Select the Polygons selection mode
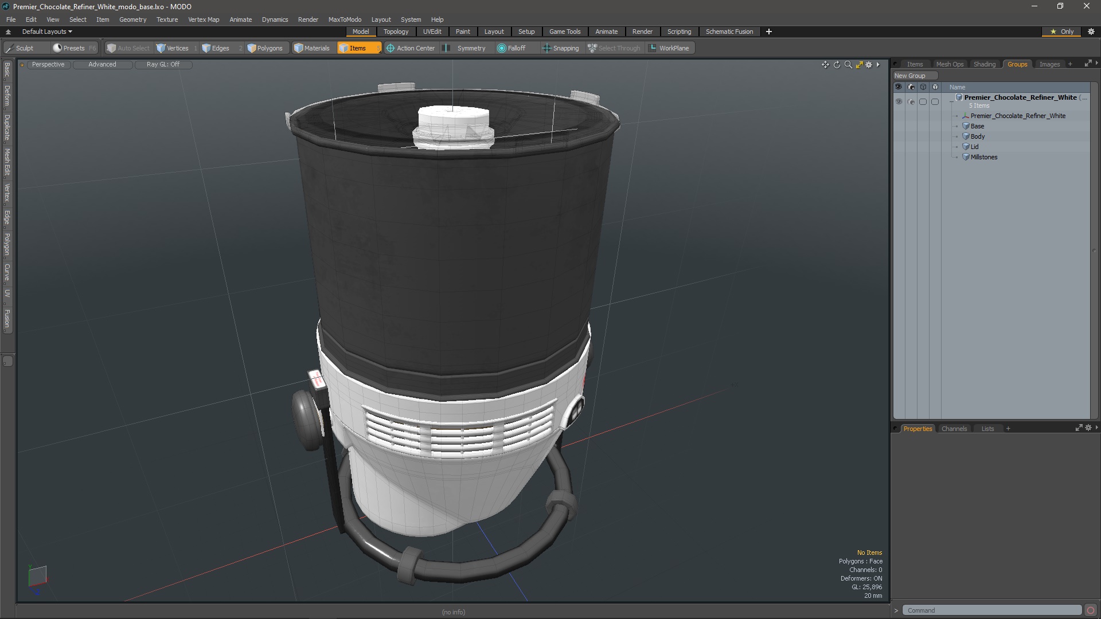This screenshot has height=619, width=1101. pyautogui.click(x=265, y=48)
